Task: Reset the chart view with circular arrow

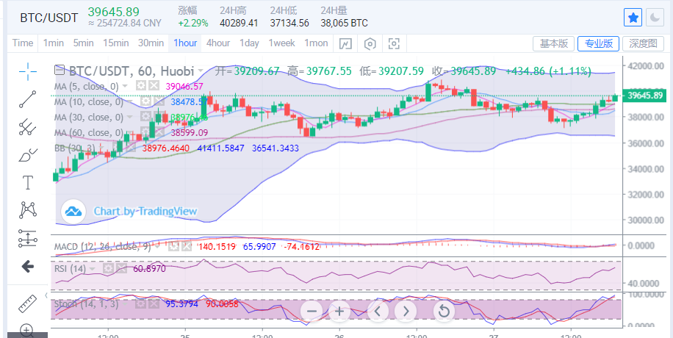Action: pos(445,311)
